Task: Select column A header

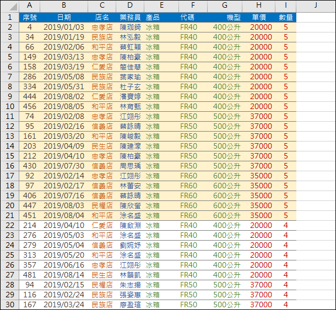Action: pos(30,6)
